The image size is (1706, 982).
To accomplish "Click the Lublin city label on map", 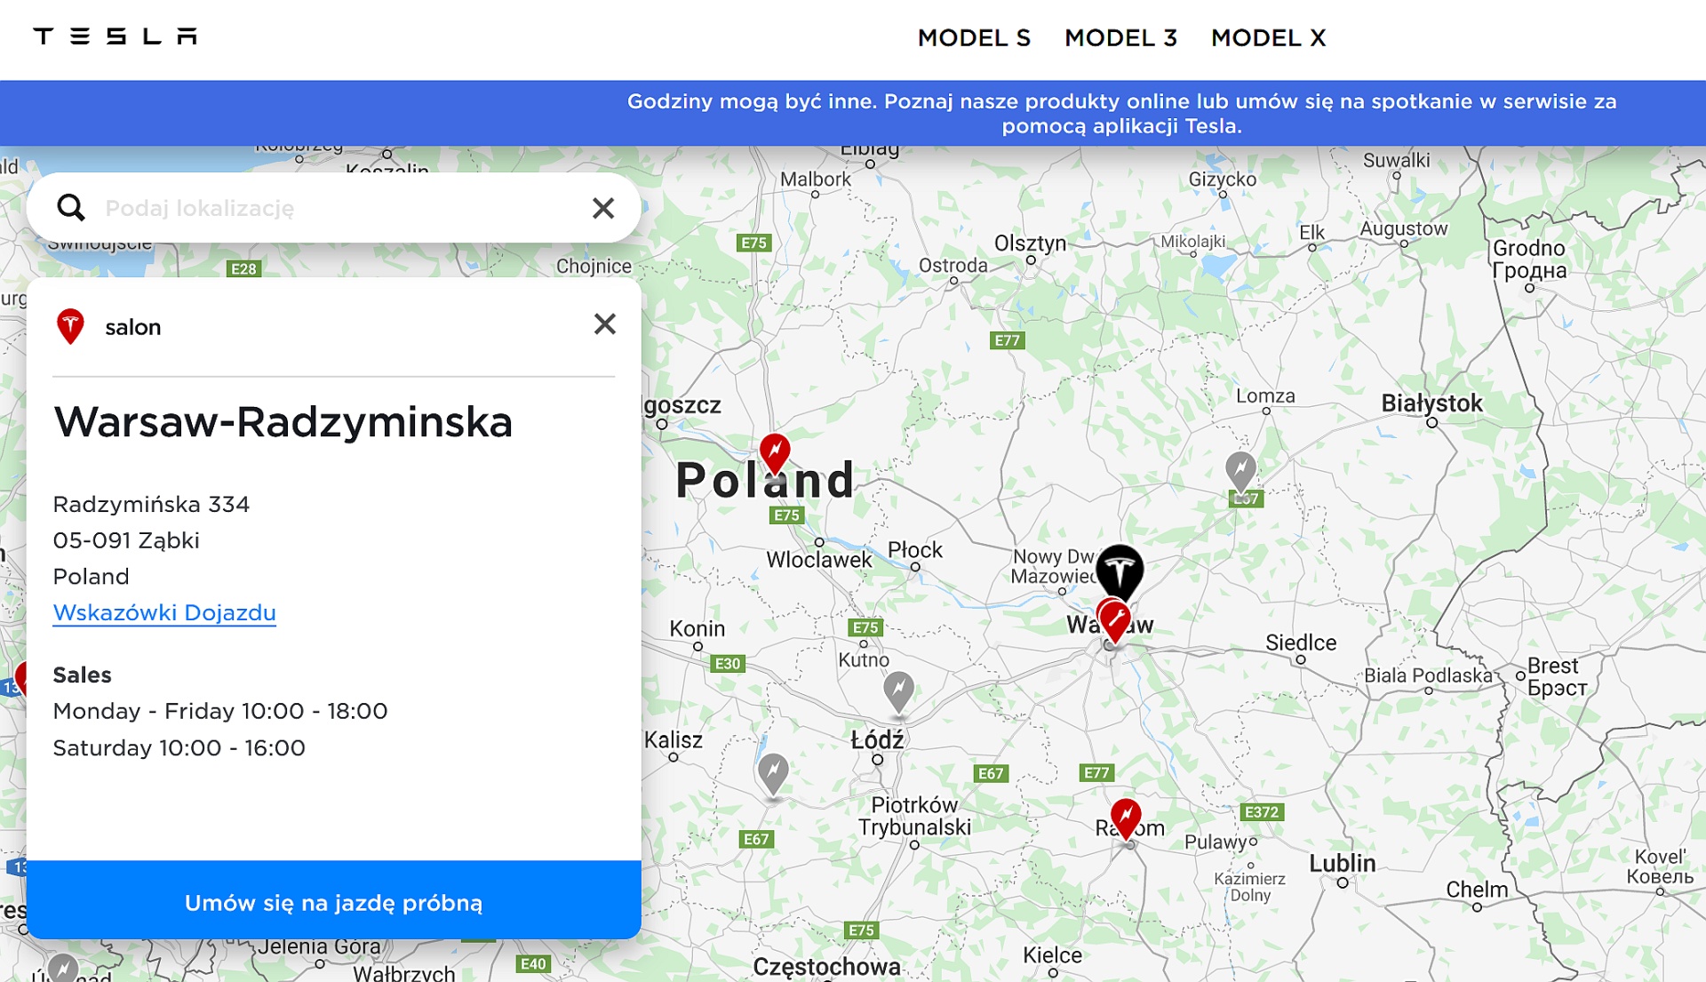I will 1342,863.
